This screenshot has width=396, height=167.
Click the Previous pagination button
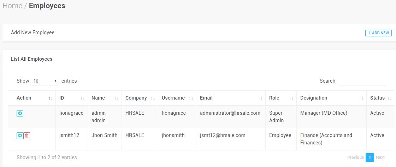pyautogui.click(x=355, y=157)
